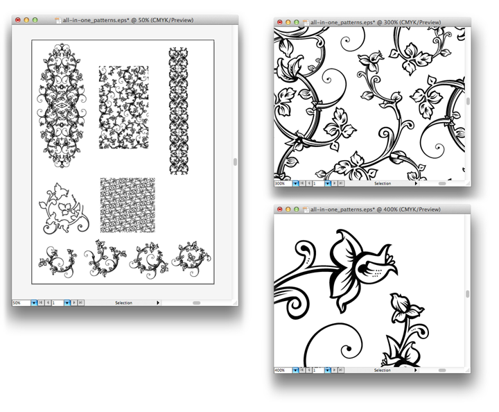The width and height of the screenshot is (499, 412).
Task: Go to previous artboard in 400% window
Action: click(x=309, y=370)
